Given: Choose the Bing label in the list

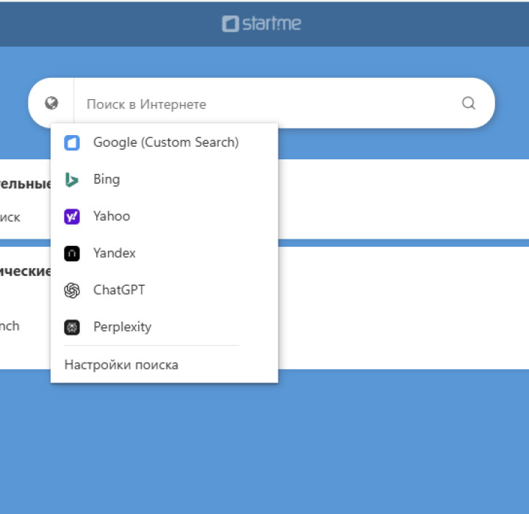Looking at the screenshot, I should [107, 179].
